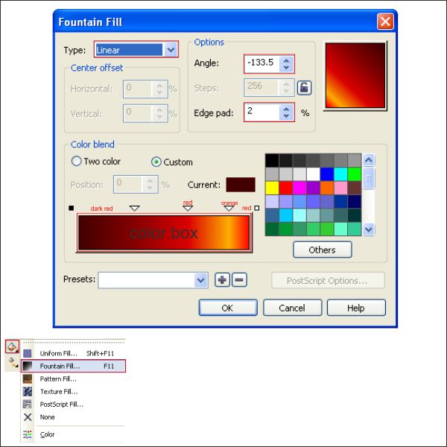
Task: Open the Type dropdown showing Linear
Action: [171, 50]
